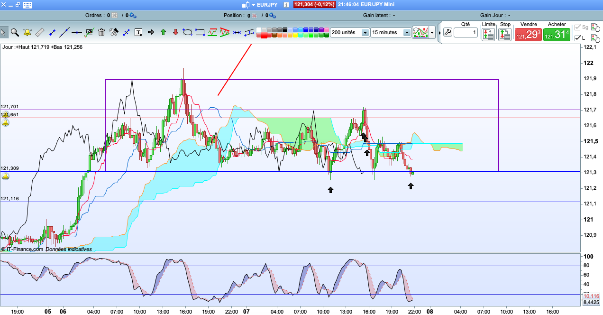Open the 200 unités dropdown
603x315 pixels.
point(365,33)
